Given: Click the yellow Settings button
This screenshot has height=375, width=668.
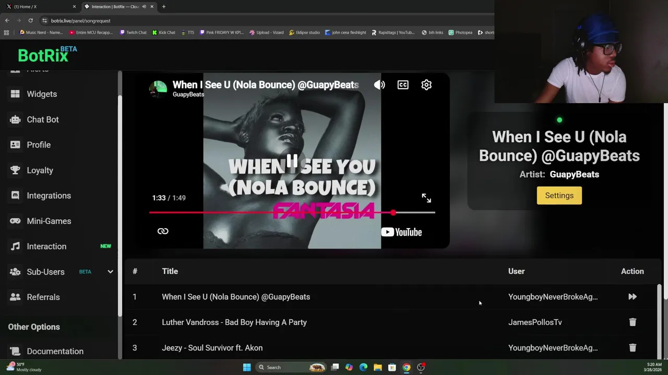Looking at the screenshot, I should click(x=559, y=195).
